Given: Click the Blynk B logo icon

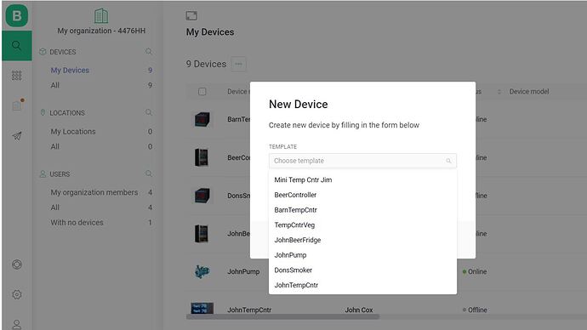Looking at the screenshot, I should [17, 15].
